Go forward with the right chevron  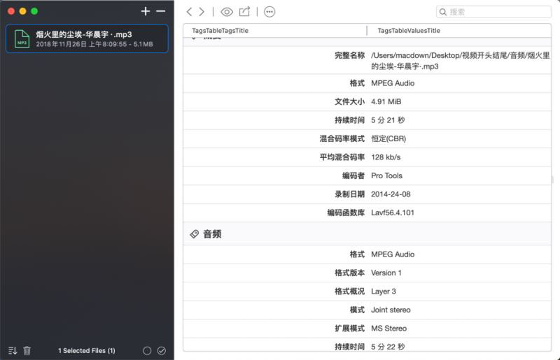click(x=202, y=12)
